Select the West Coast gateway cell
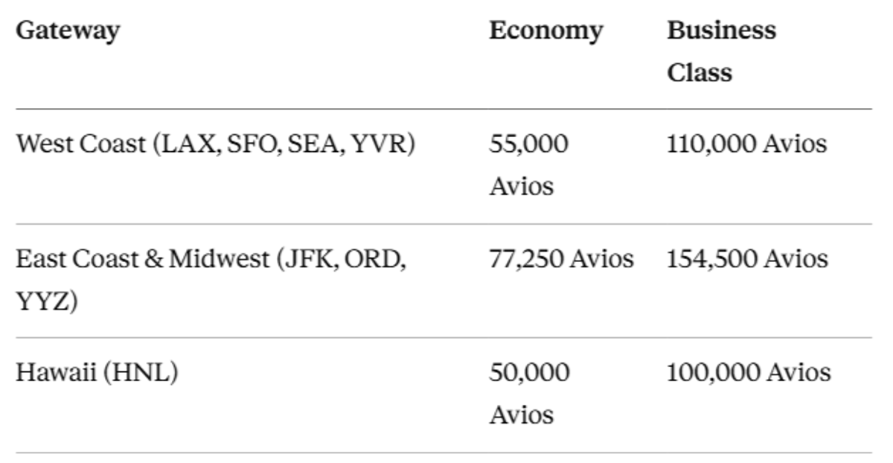 216,144
